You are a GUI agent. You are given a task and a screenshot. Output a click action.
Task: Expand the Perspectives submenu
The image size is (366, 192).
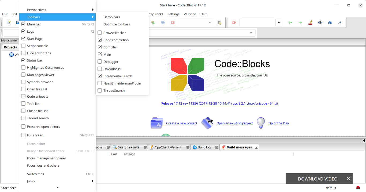pyautogui.click(x=58, y=10)
